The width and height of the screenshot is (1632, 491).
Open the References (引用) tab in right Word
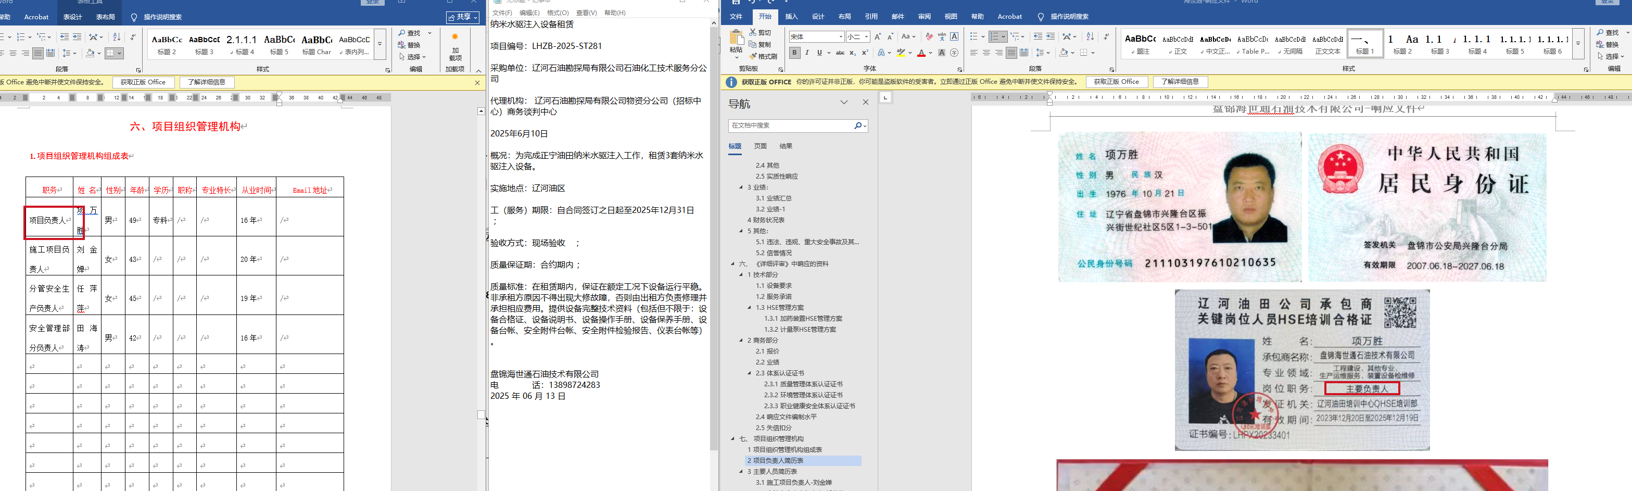tap(871, 17)
